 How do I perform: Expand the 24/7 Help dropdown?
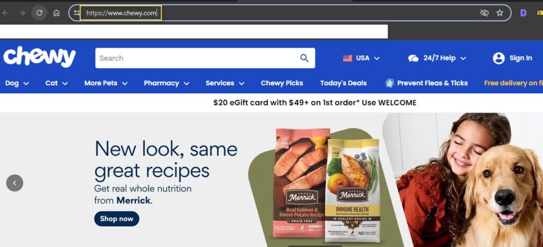(437, 58)
